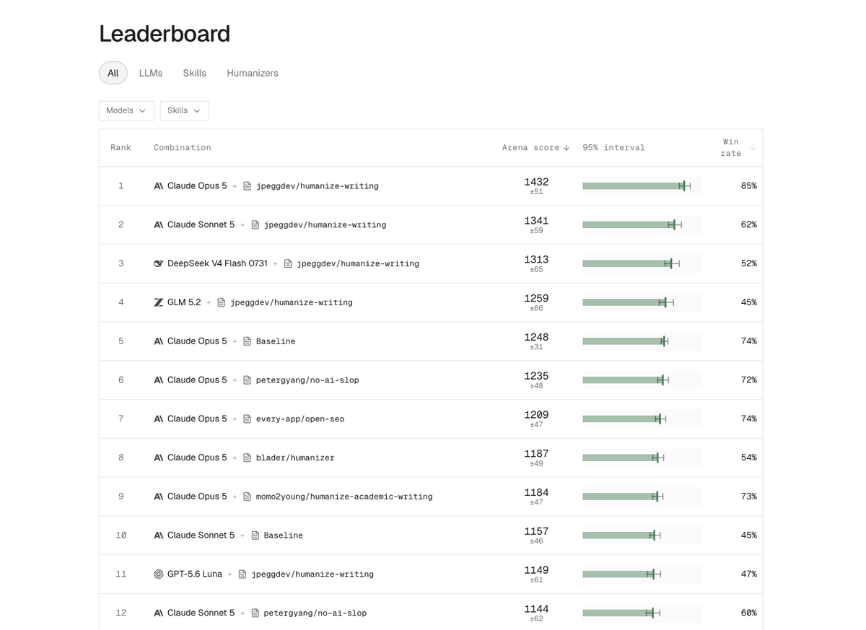
Task: Click DeepSeek V4 Flash 0731 model name
Action: pyautogui.click(x=217, y=263)
